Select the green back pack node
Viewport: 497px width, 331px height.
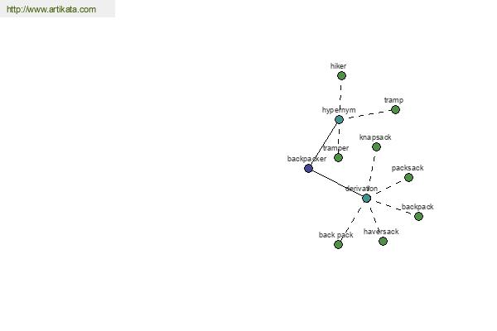tap(338, 244)
